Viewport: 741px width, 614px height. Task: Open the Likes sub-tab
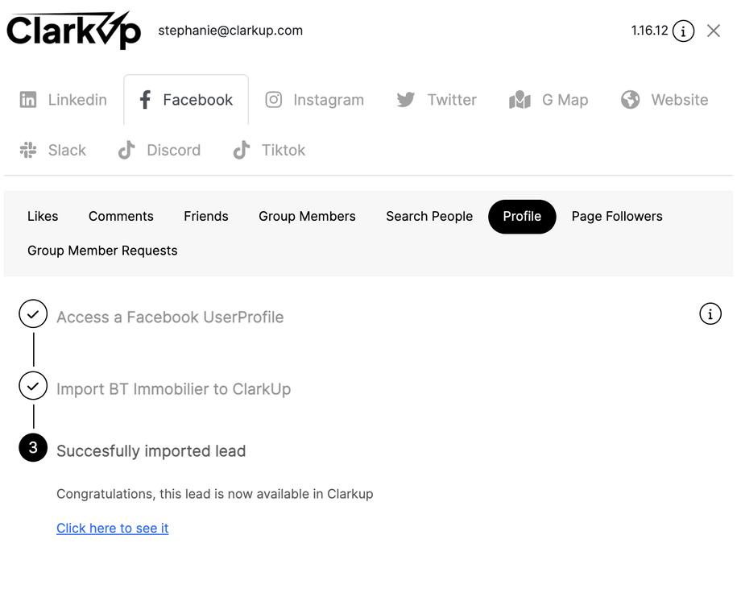pos(43,216)
